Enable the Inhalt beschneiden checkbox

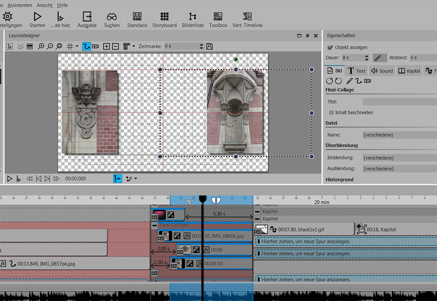click(x=331, y=112)
